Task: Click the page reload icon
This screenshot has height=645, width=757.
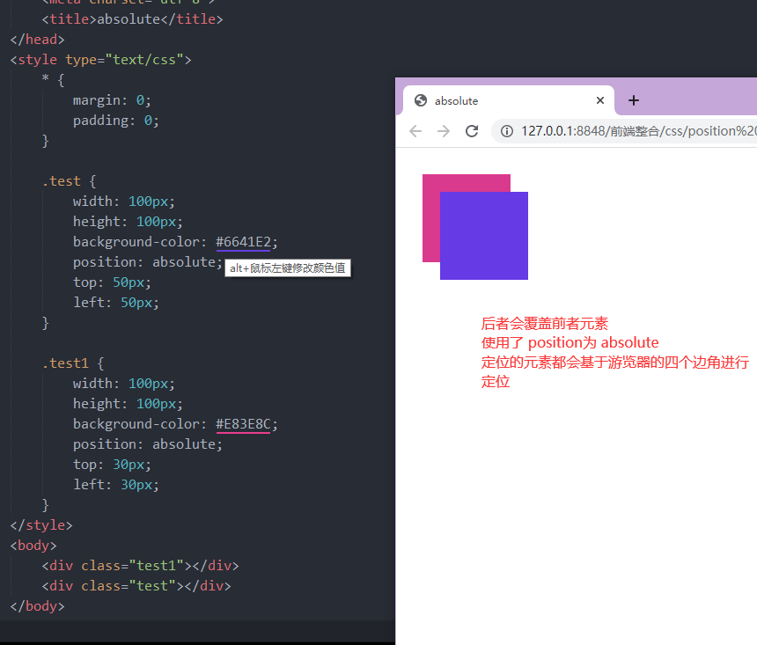Action: (x=472, y=130)
